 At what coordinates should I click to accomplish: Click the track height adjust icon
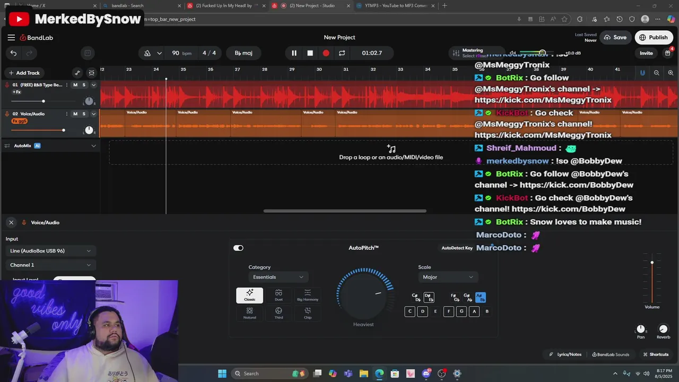coord(92,73)
